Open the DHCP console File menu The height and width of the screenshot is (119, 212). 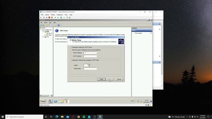[41, 22]
